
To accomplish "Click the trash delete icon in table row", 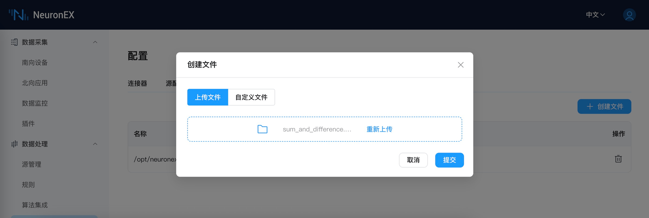I will [x=618, y=159].
